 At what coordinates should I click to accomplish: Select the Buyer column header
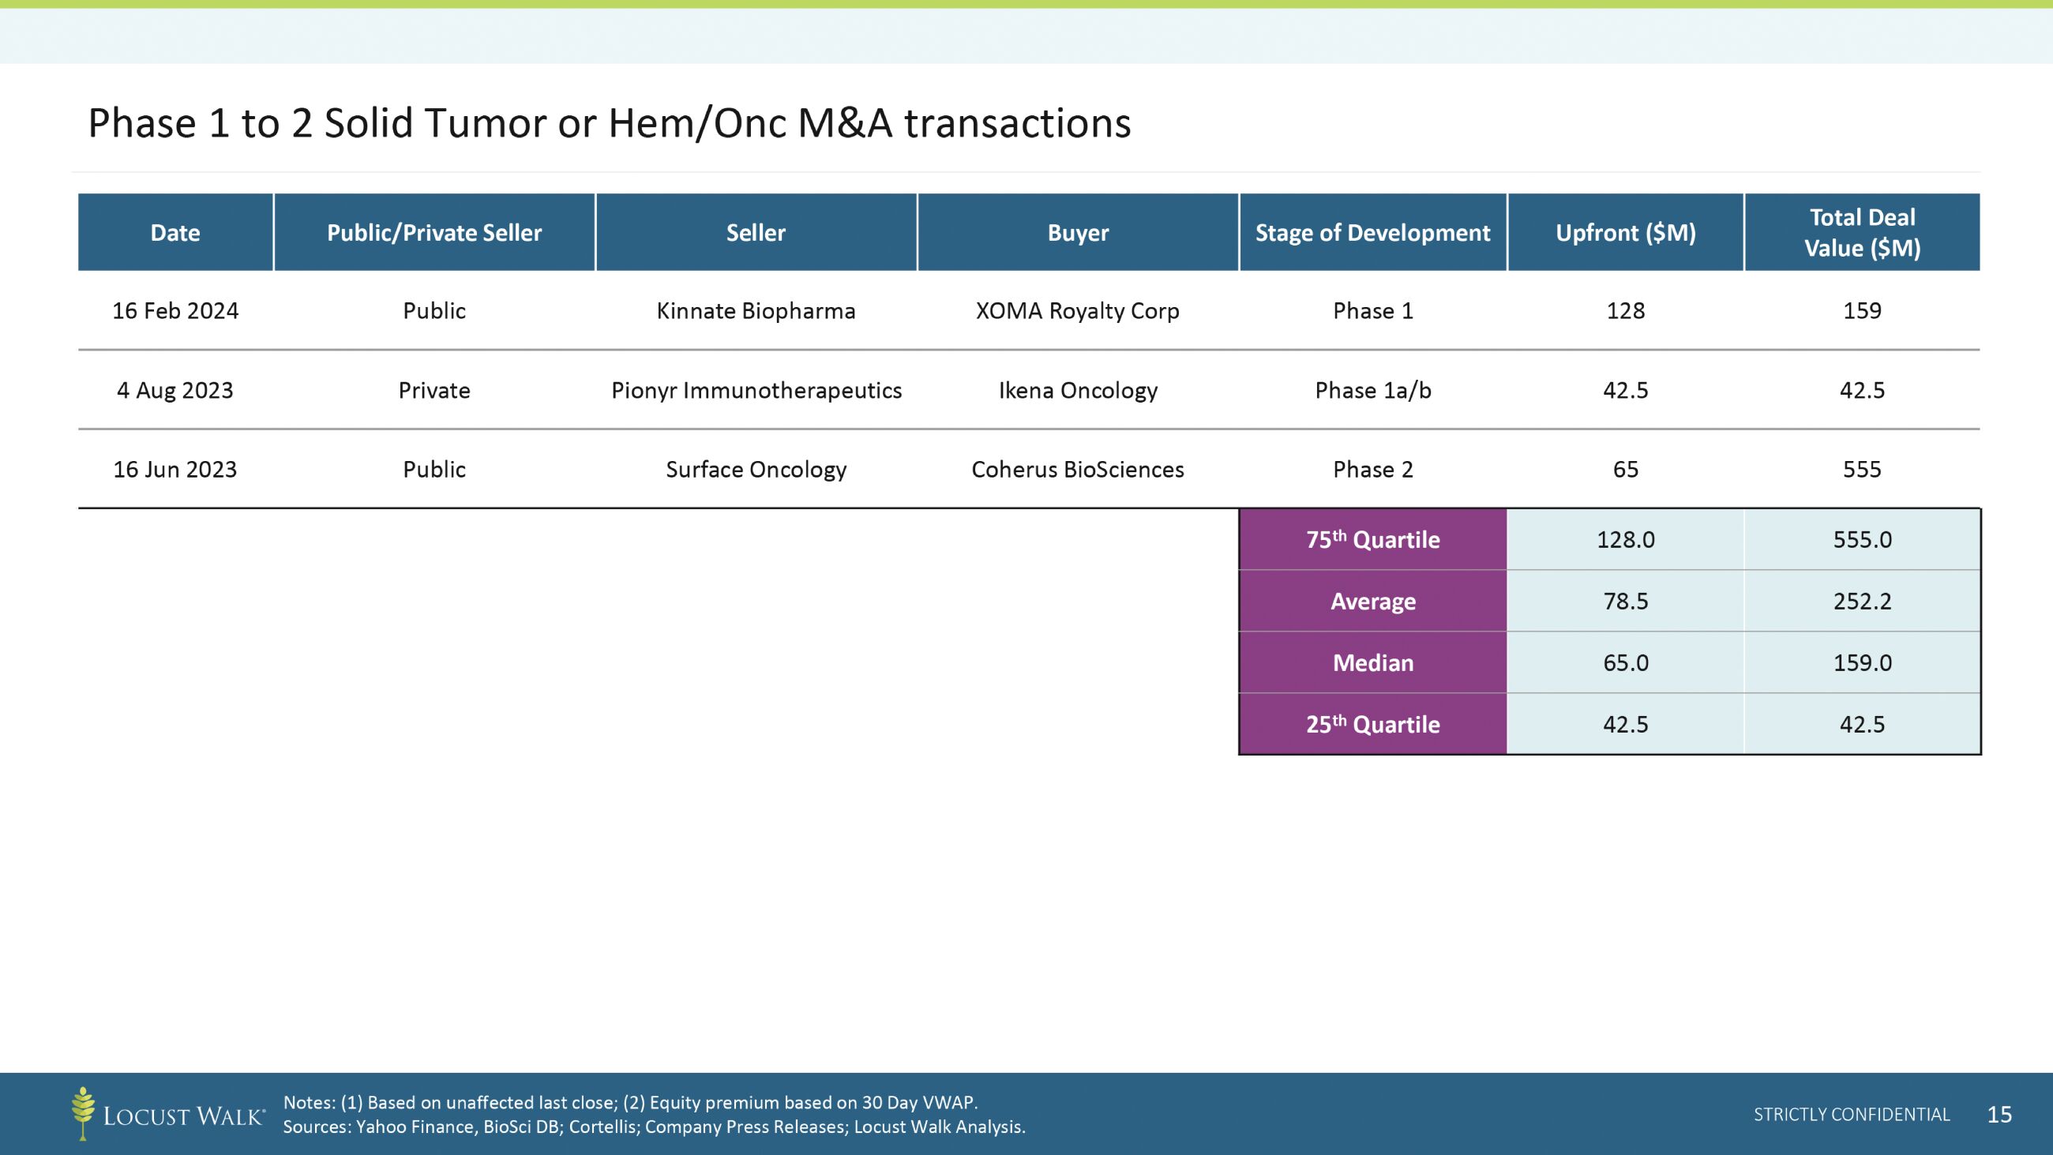(1078, 233)
